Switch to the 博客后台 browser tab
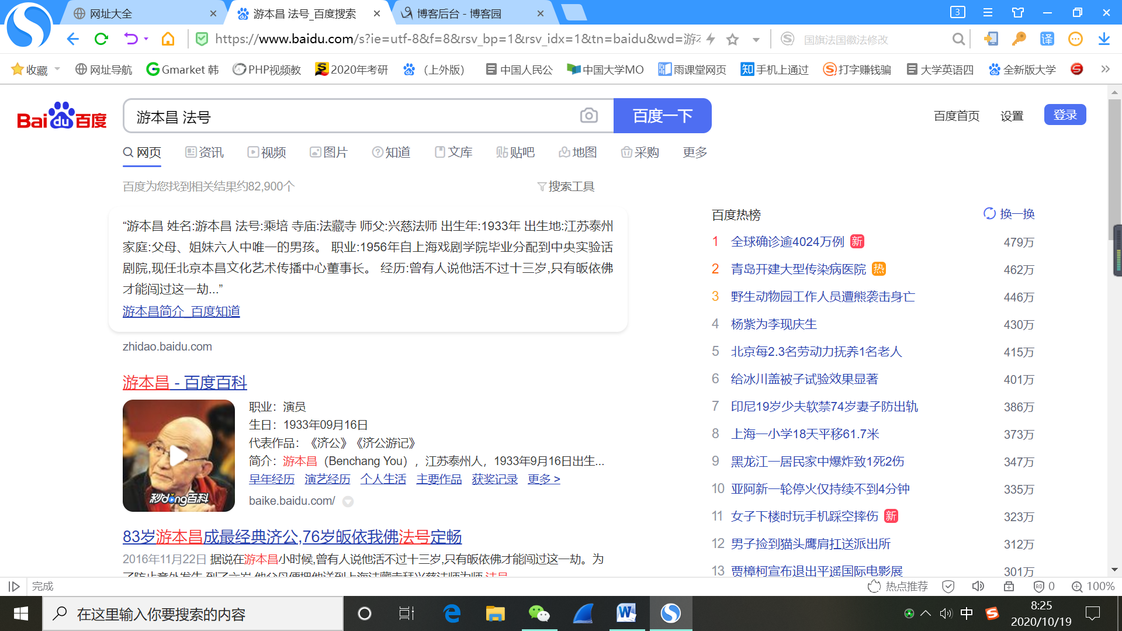Viewport: 1122px width, 631px height. click(459, 13)
